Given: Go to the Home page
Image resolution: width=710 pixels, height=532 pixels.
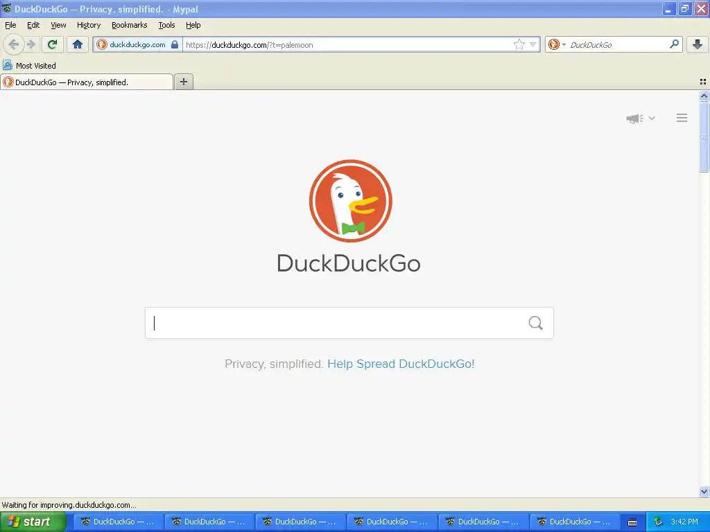Looking at the screenshot, I should pyautogui.click(x=78, y=44).
